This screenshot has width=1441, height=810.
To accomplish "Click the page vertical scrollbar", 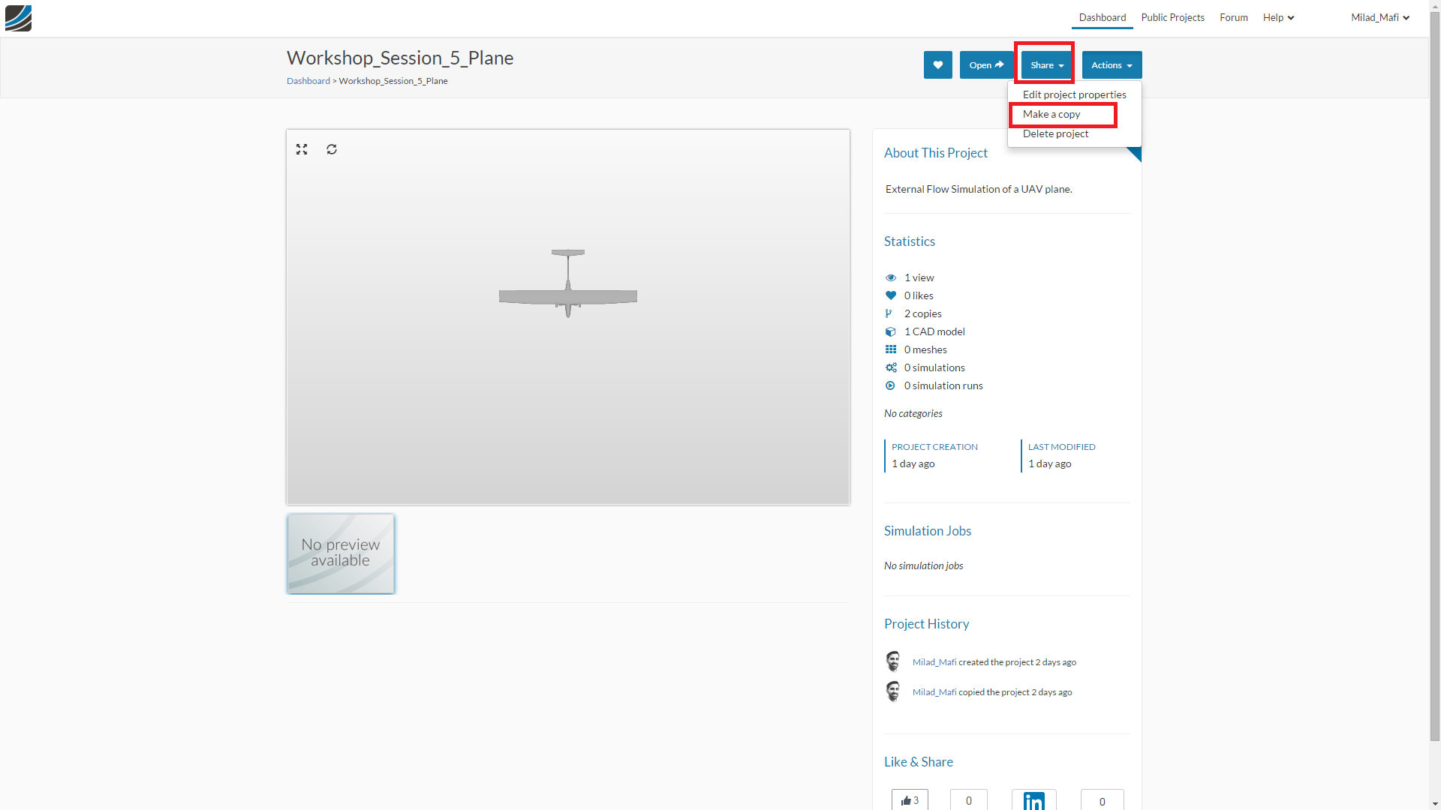I will [x=1434, y=375].
